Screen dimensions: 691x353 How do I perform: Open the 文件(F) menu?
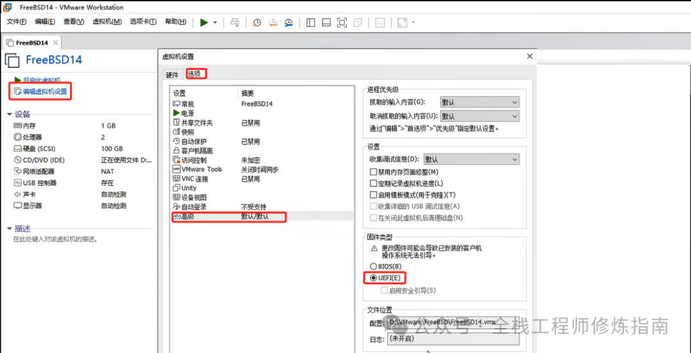17,22
